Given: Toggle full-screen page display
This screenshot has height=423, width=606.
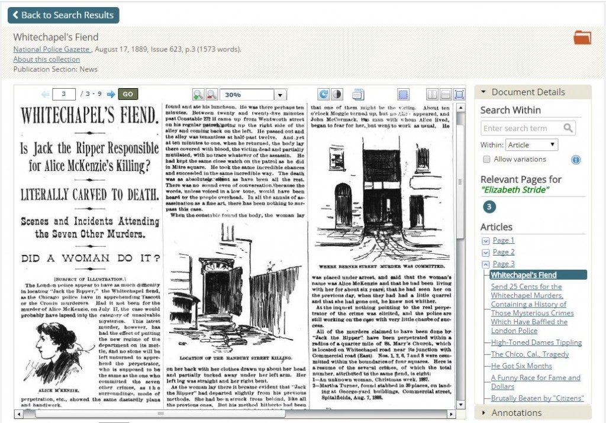Looking at the screenshot, I should click(x=459, y=93).
